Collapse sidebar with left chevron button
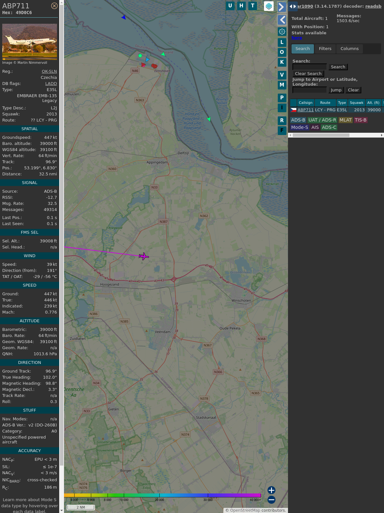The image size is (384, 513). (282, 20)
